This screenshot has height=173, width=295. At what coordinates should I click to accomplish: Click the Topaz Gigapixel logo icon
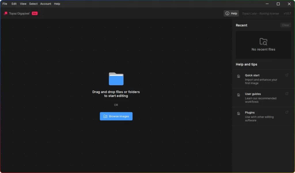[x=5, y=13]
